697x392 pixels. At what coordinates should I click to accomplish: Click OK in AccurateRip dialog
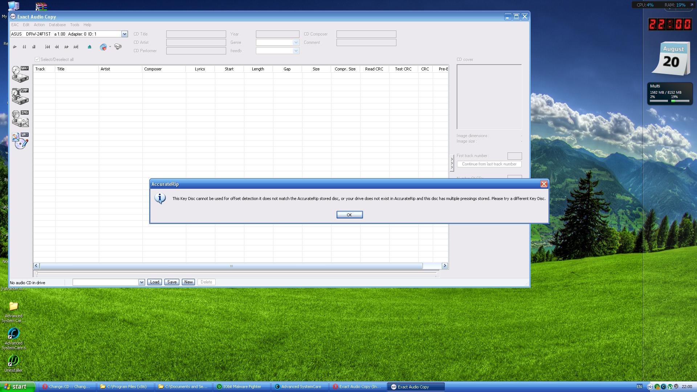point(349,215)
